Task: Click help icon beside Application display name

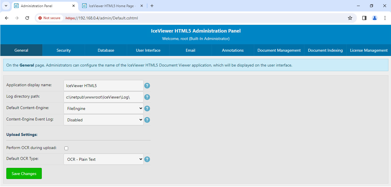Action: (147, 86)
